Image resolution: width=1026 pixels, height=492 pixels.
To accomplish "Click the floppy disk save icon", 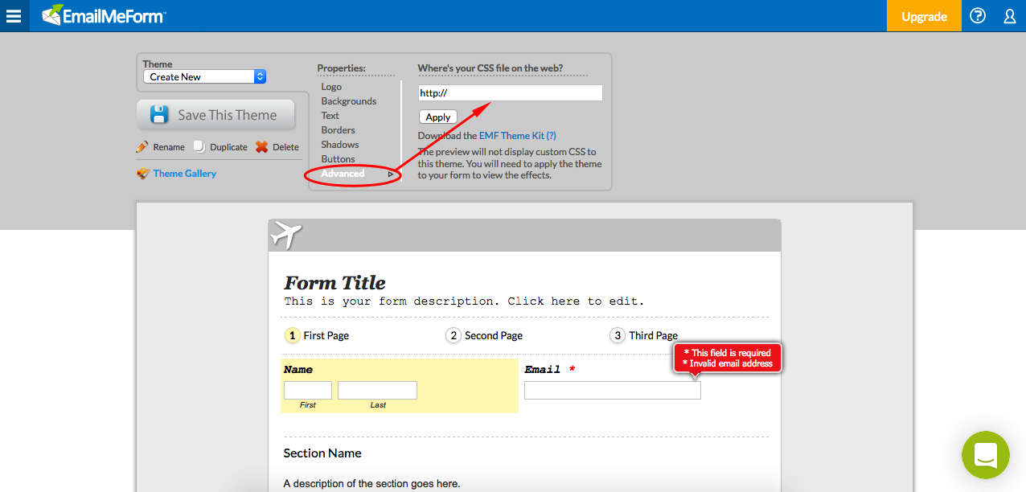I will [x=159, y=115].
